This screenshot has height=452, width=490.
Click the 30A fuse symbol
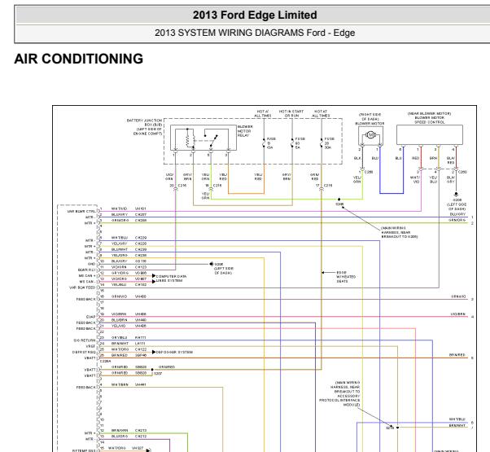click(322, 143)
